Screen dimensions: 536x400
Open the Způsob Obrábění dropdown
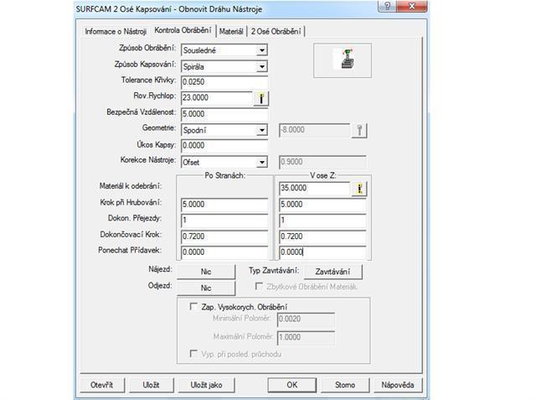coord(261,50)
